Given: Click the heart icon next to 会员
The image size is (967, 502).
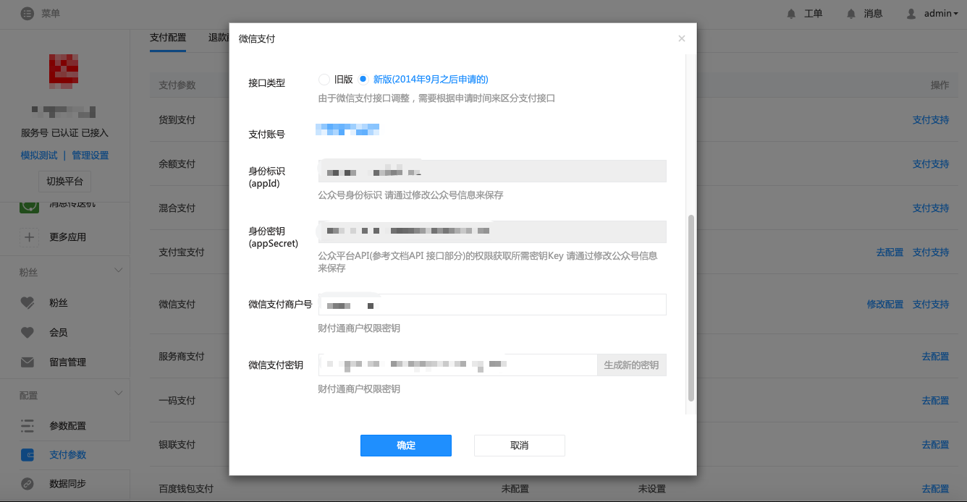Looking at the screenshot, I should tap(28, 333).
